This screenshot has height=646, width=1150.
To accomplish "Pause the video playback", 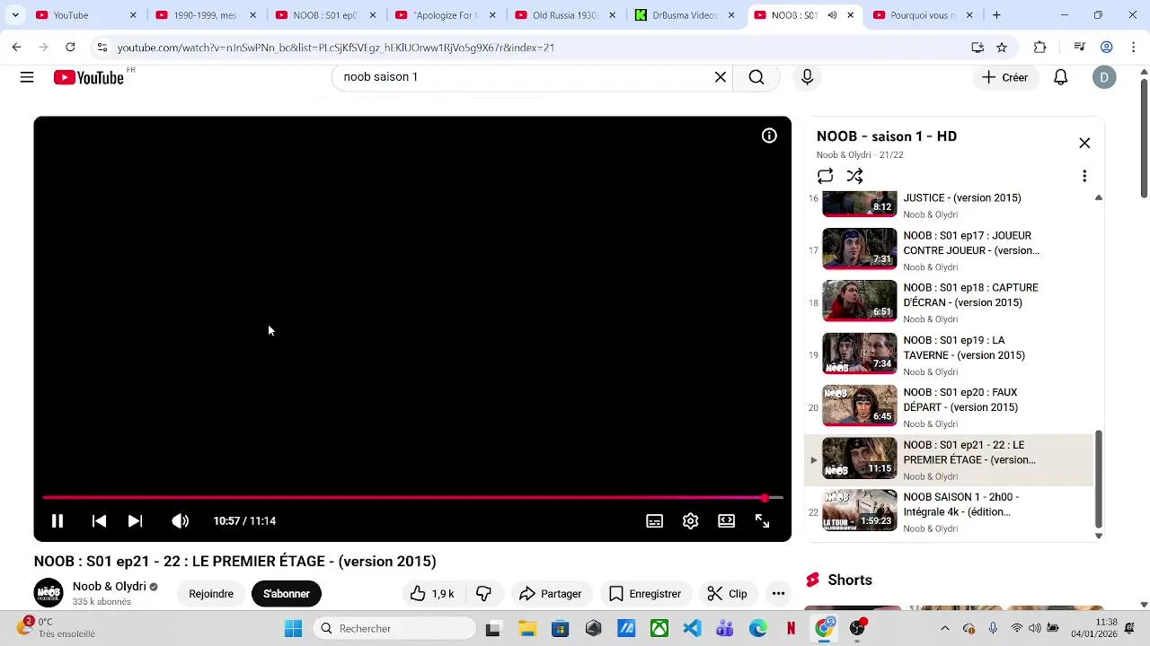I will pyautogui.click(x=57, y=520).
